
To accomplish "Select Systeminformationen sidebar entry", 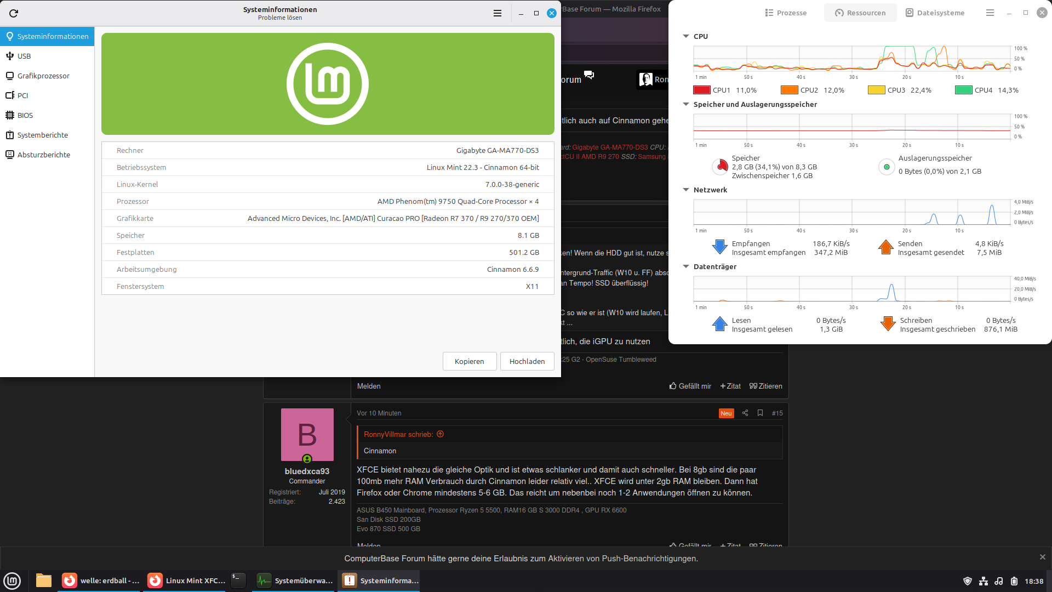I will 47,36.
